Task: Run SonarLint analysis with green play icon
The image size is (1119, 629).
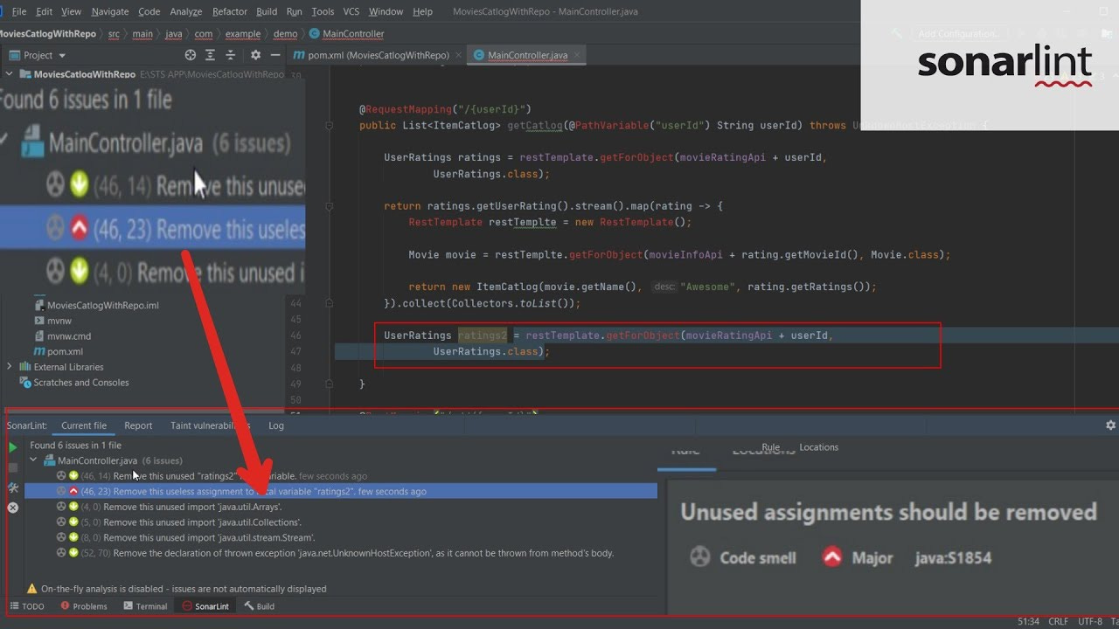Action: [x=13, y=447]
